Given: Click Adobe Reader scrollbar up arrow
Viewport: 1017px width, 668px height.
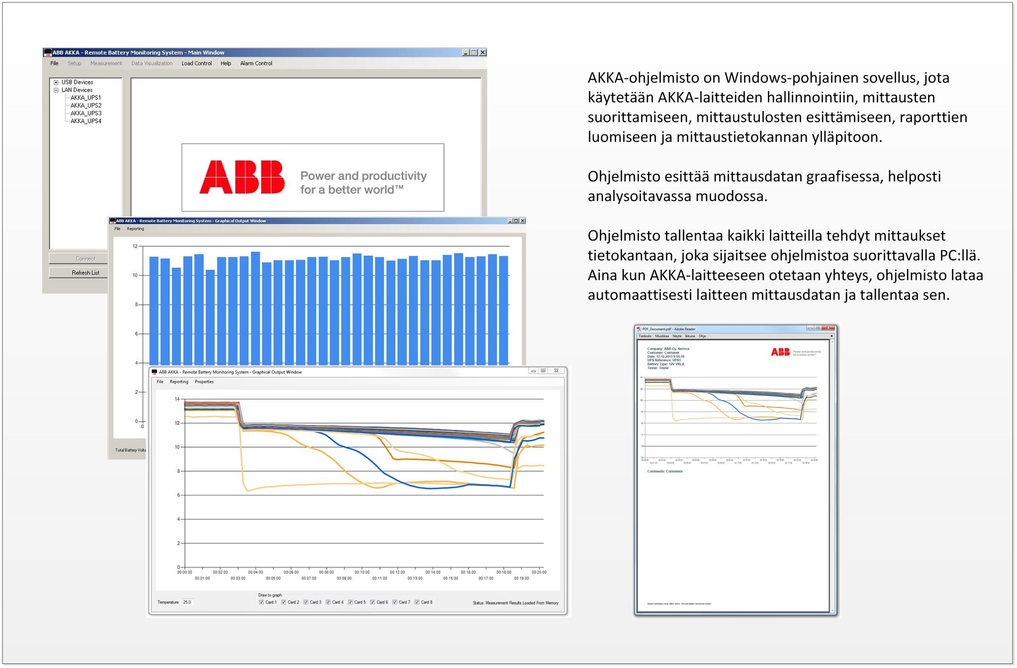Looking at the screenshot, I should pyautogui.click(x=832, y=342).
